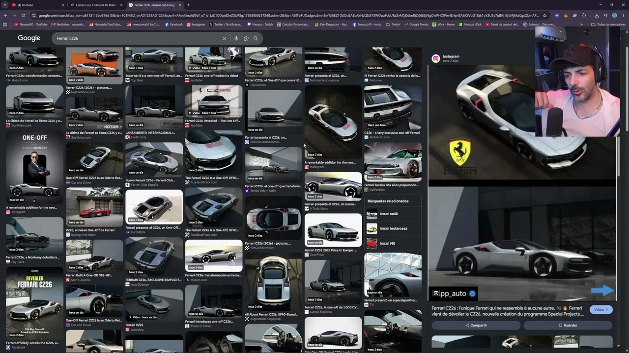The height and width of the screenshot is (353, 629).
Task: Open 'LANZAMIENTO INTERNACIONAL...' result caption
Action: (x=150, y=133)
